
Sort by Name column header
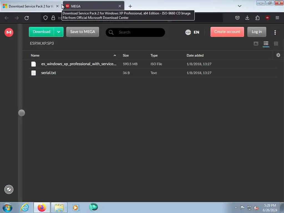(35, 55)
